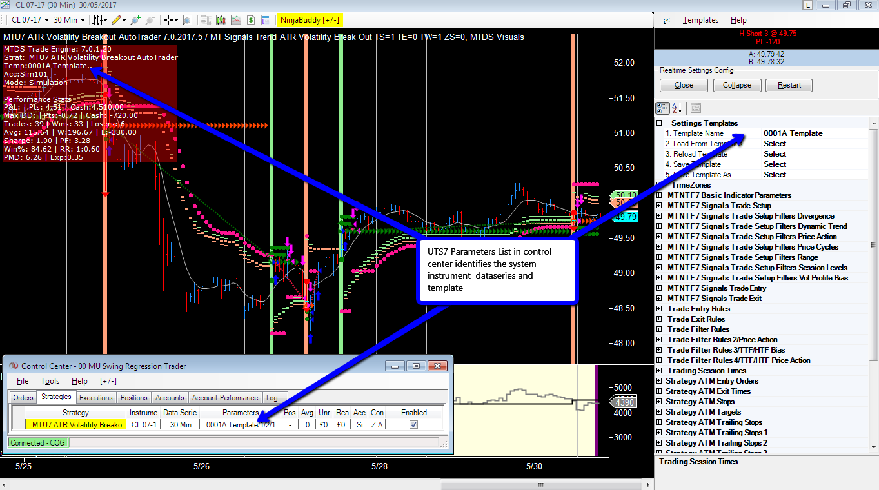Uncheck the Enabled checkbox for MTU7 strategy
Screen dimensions: 879x490
click(x=414, y=424)
